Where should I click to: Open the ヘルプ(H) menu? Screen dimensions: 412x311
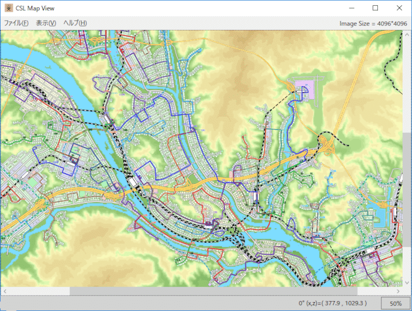pos(75,23)
